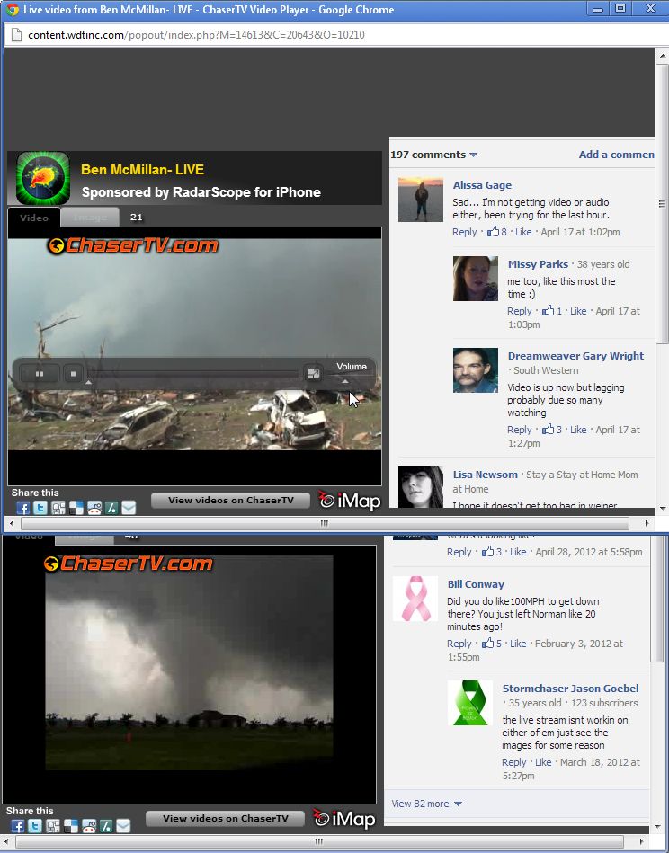The height and width of the screenshot is (853, 669).
Task: Reply to Alissa Gage's comment
Action: (x=464, y=232)
